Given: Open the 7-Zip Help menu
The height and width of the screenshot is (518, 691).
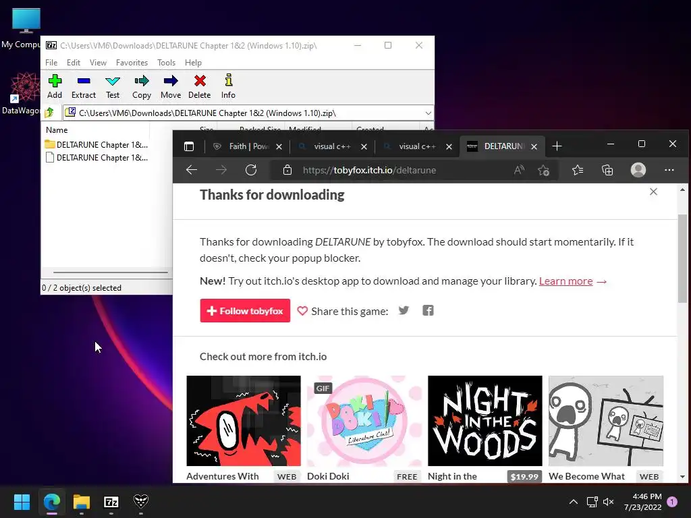Looking at the screenshot, I should (193, 63).
